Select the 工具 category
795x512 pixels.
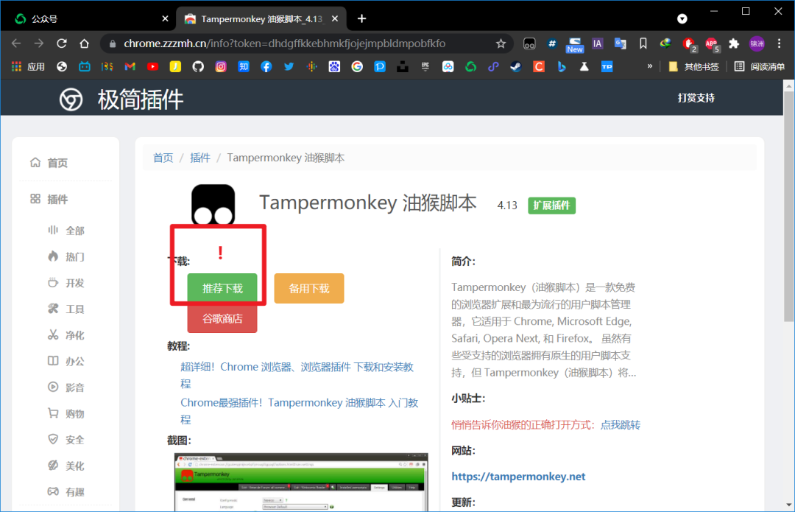[66, 309]
